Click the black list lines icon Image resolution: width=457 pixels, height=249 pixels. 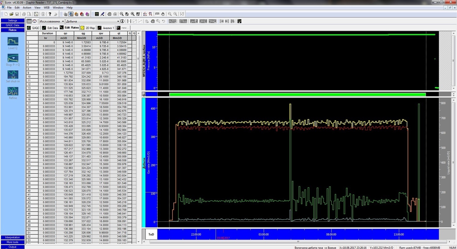(97, 14)
